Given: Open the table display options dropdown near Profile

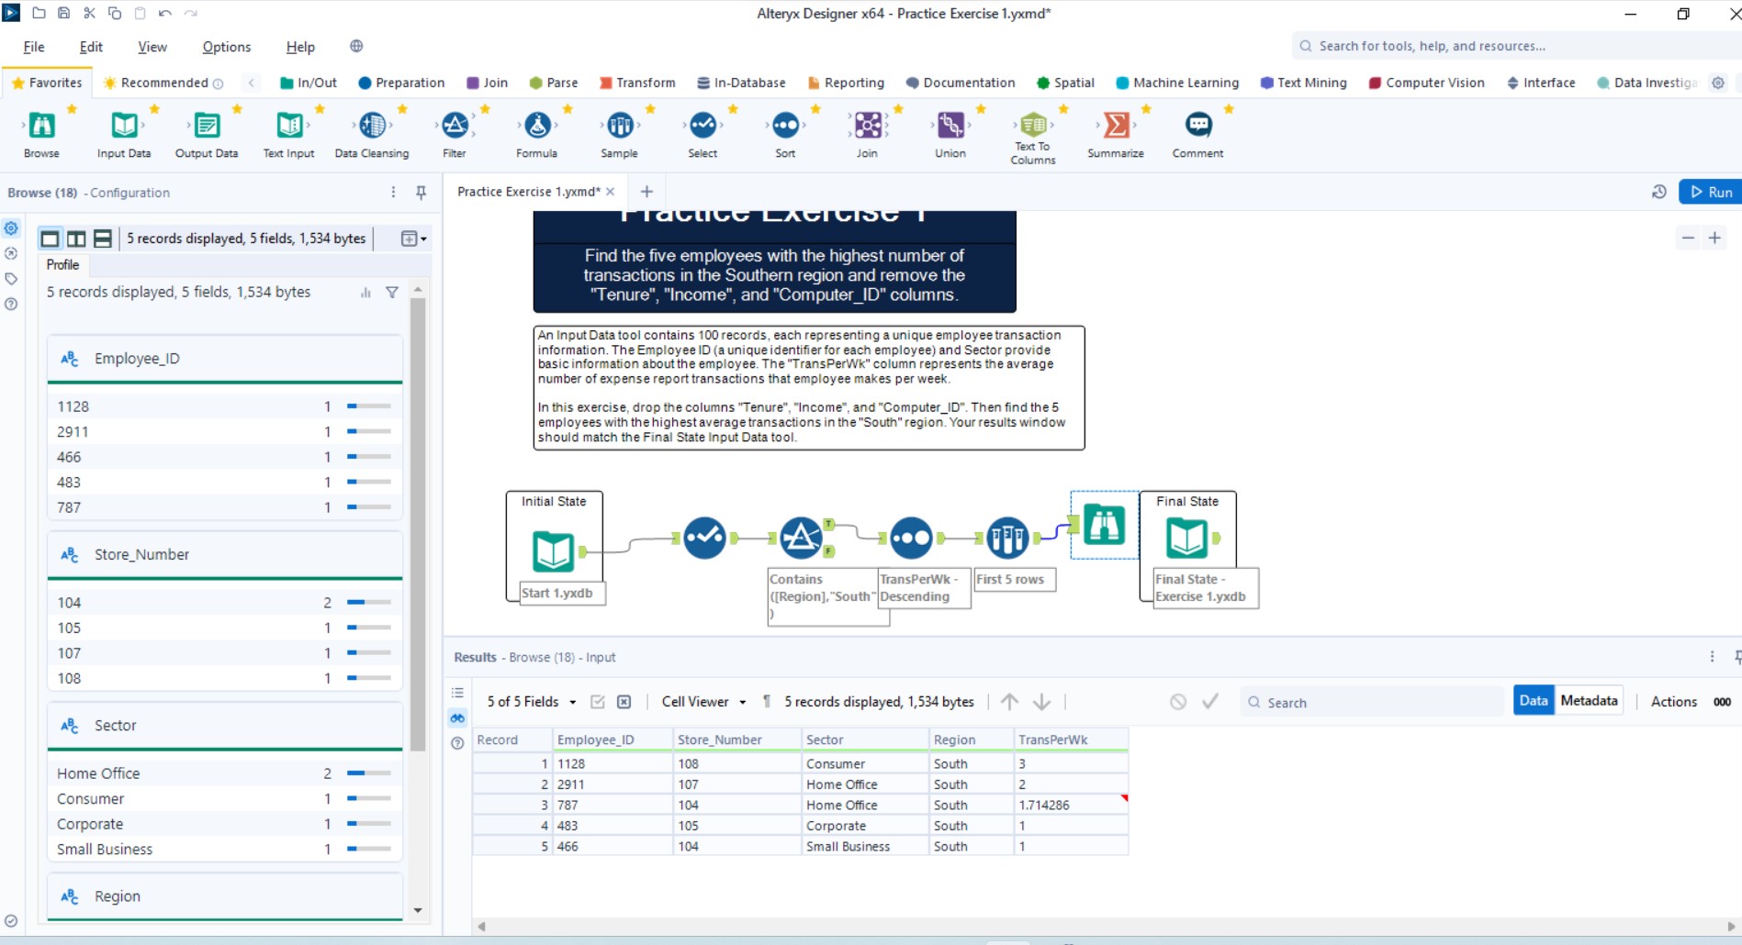Looking at the screenshot, I should coord(412,238).
